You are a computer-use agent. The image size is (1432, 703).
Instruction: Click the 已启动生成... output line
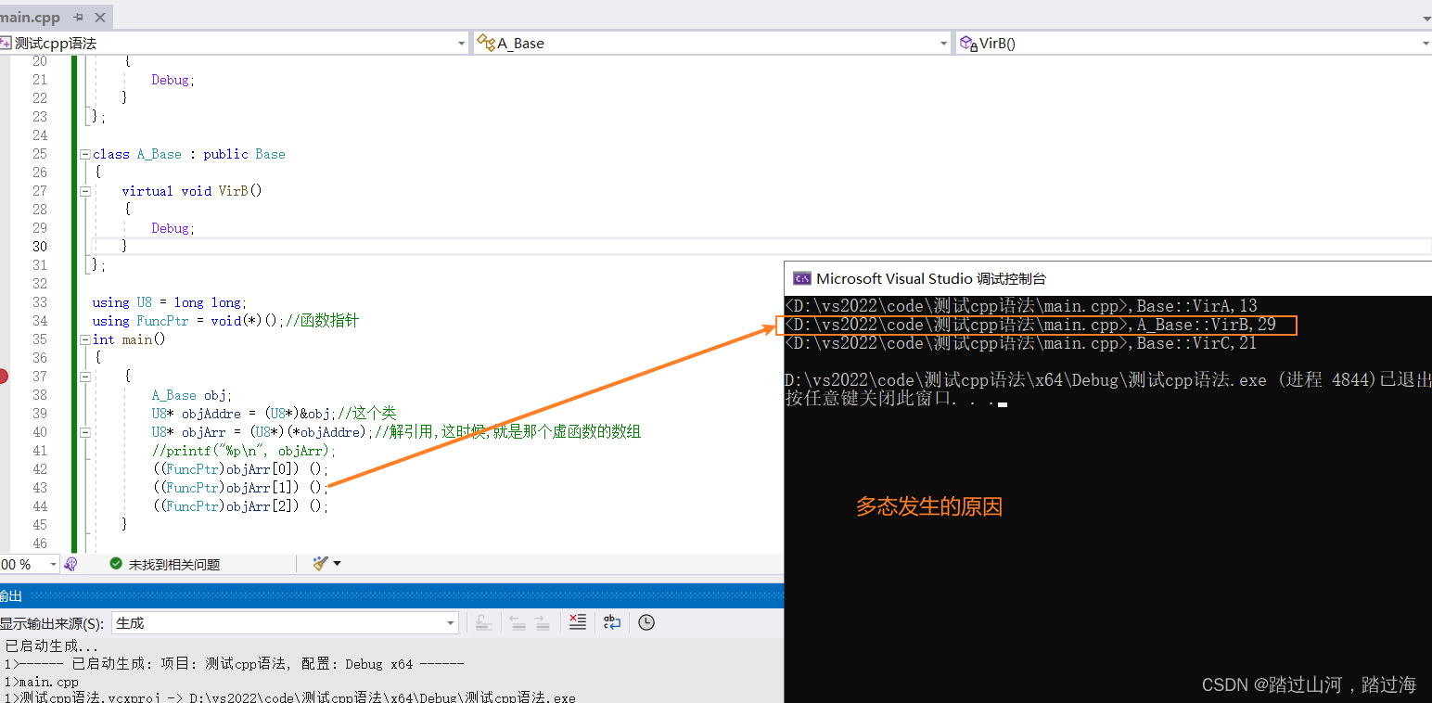[x=51, y=646]
